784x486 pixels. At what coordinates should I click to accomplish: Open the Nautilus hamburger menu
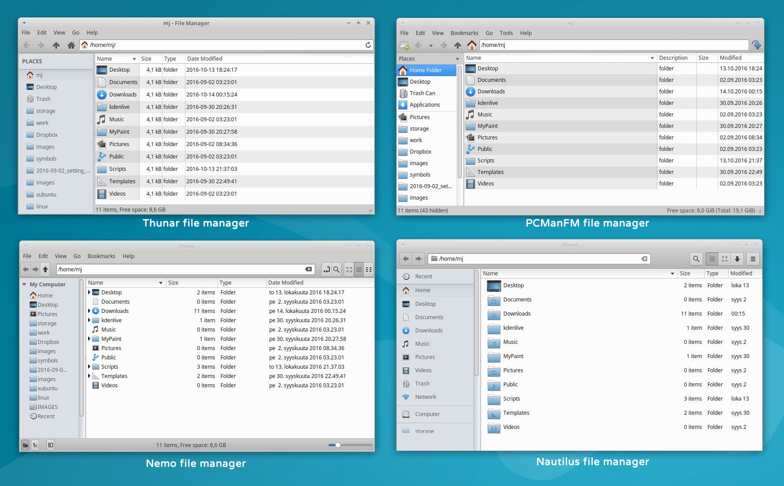point(753,259)
